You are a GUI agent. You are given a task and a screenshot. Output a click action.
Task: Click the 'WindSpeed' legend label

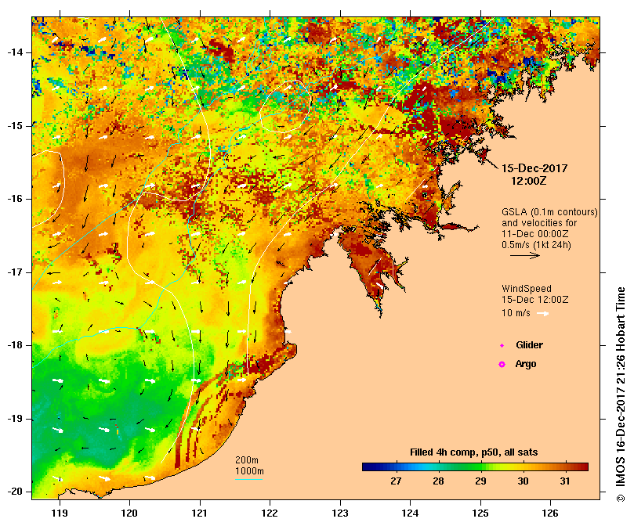527,289
